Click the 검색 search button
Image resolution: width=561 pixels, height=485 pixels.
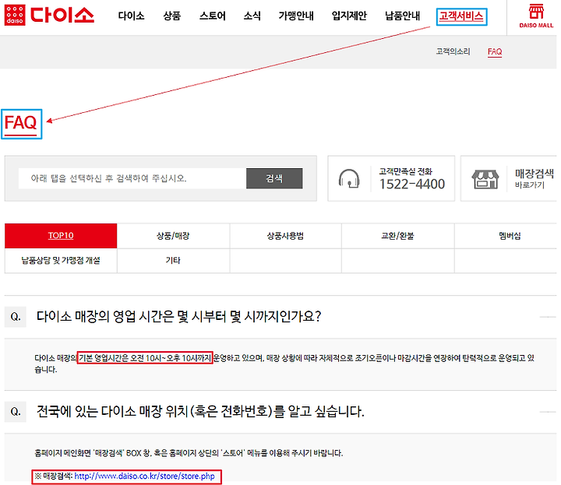(x=274, y=178)
